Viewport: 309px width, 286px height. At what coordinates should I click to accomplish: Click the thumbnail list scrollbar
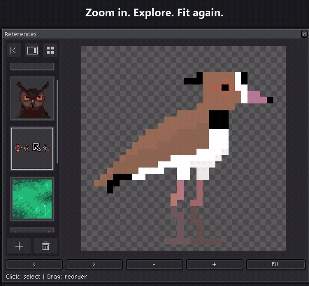click(x=57, y=122)
